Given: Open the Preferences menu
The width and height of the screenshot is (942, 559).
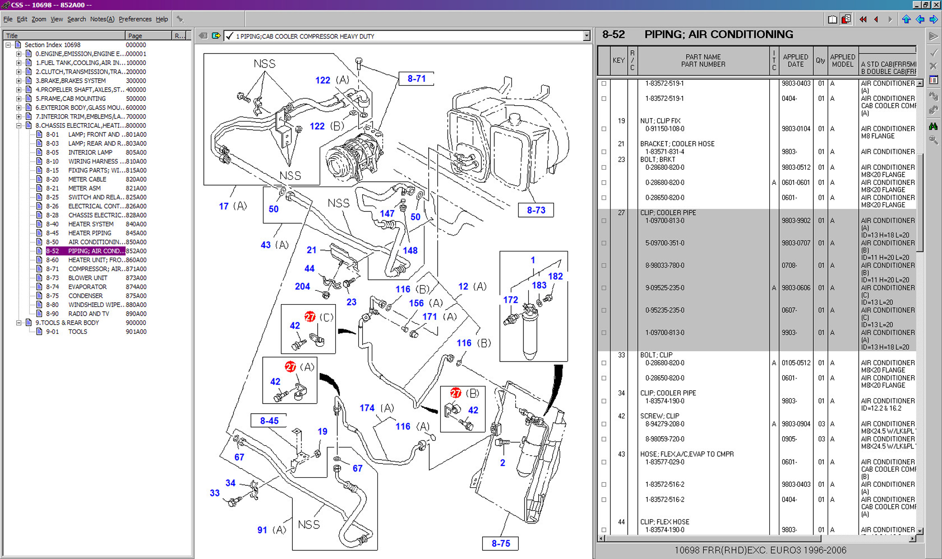Looking at the screenshot, I should click(x=134, y=19).
